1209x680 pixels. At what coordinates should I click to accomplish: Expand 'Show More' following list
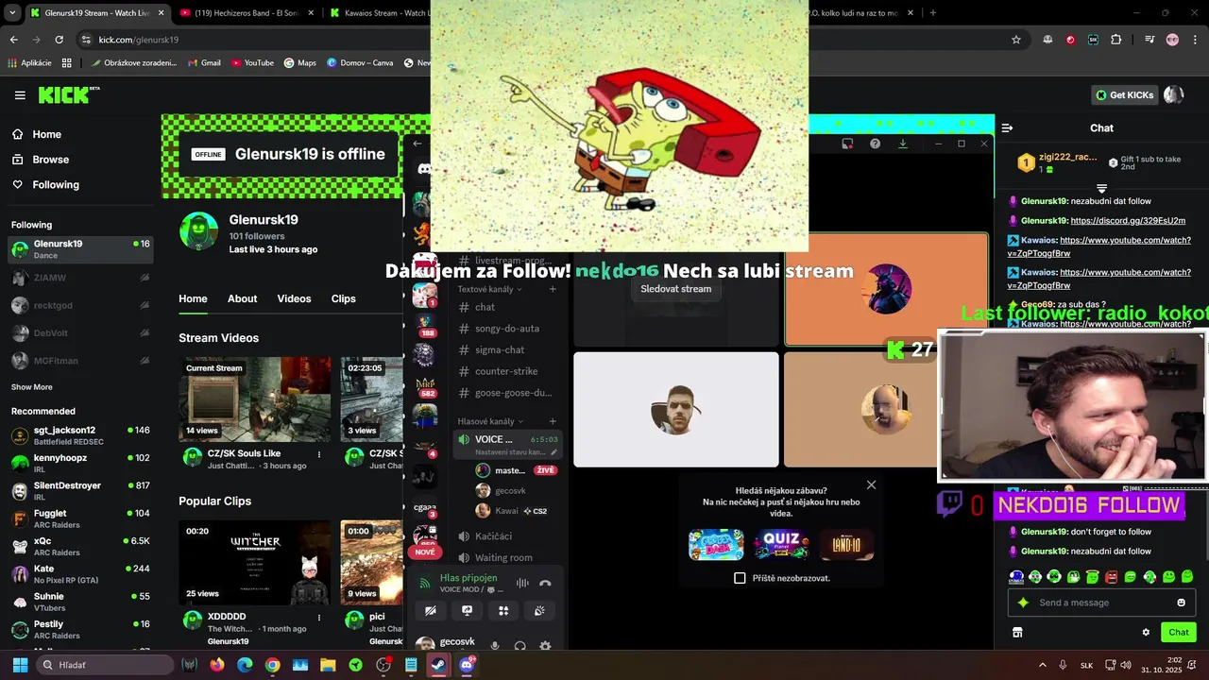click(32, 387)
